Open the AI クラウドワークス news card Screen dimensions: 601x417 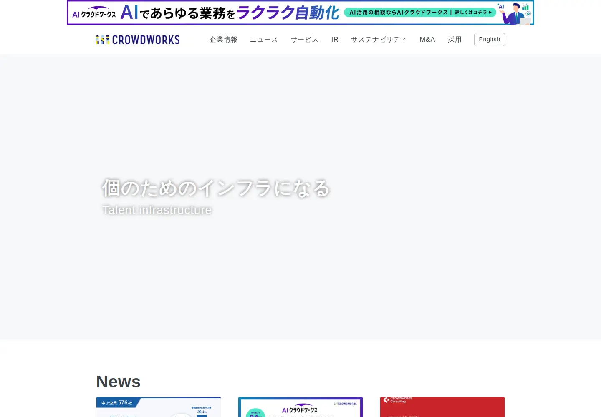click(x=300, y=407)
